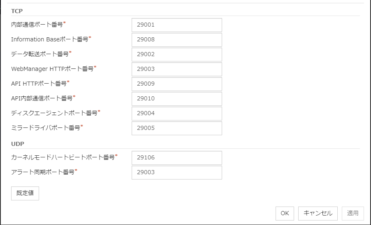Select the API internal communication port field

click(x=176, y=98)
